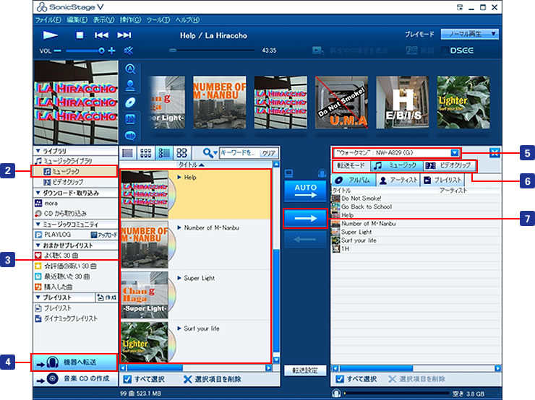The width and height of the screenshot is (535, 400).
Task: Toggle DSEE sound enhancement
Action: tap(457, 51)
